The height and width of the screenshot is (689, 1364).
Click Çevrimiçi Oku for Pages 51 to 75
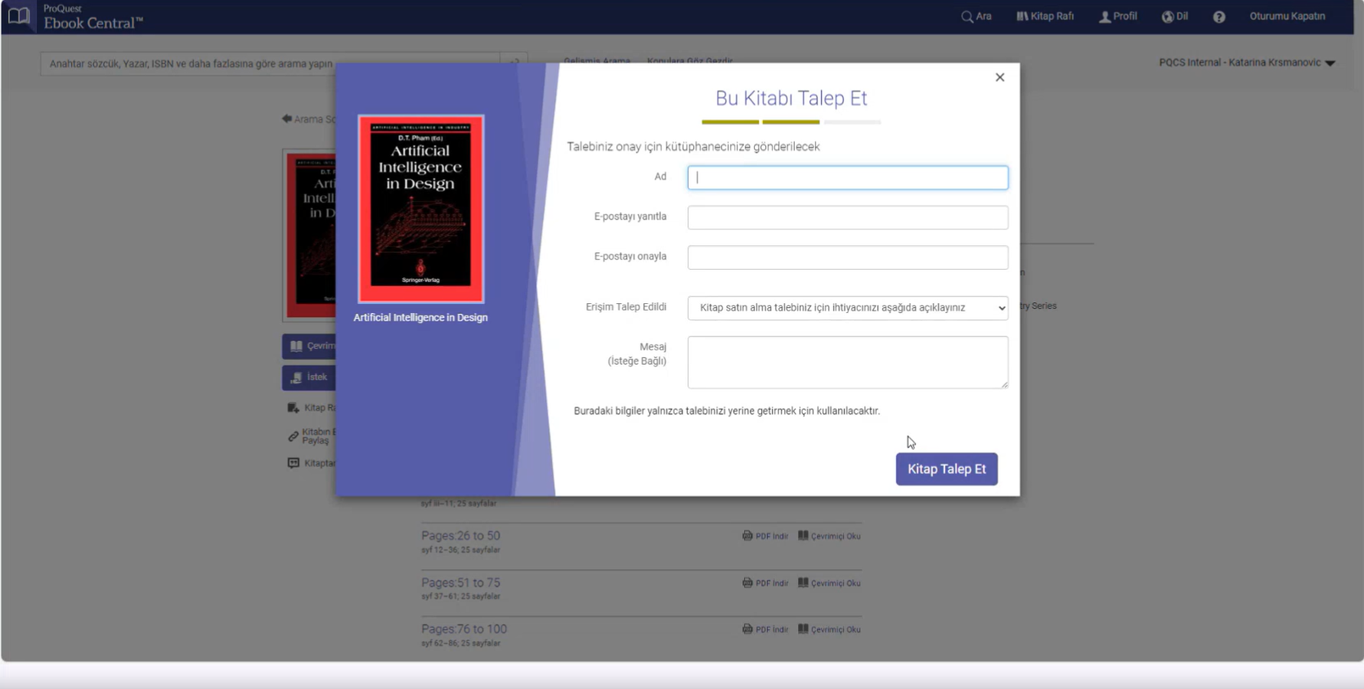(829, 584)
